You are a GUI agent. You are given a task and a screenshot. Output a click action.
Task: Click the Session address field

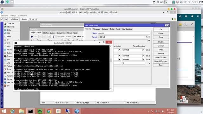[33, 19]
